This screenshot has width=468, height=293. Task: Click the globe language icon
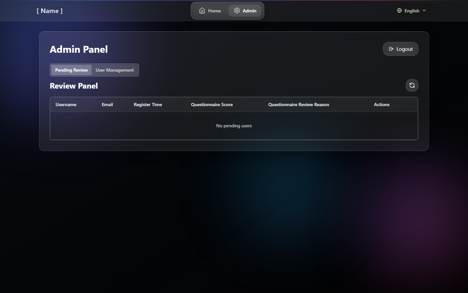(x=399, y=11)
